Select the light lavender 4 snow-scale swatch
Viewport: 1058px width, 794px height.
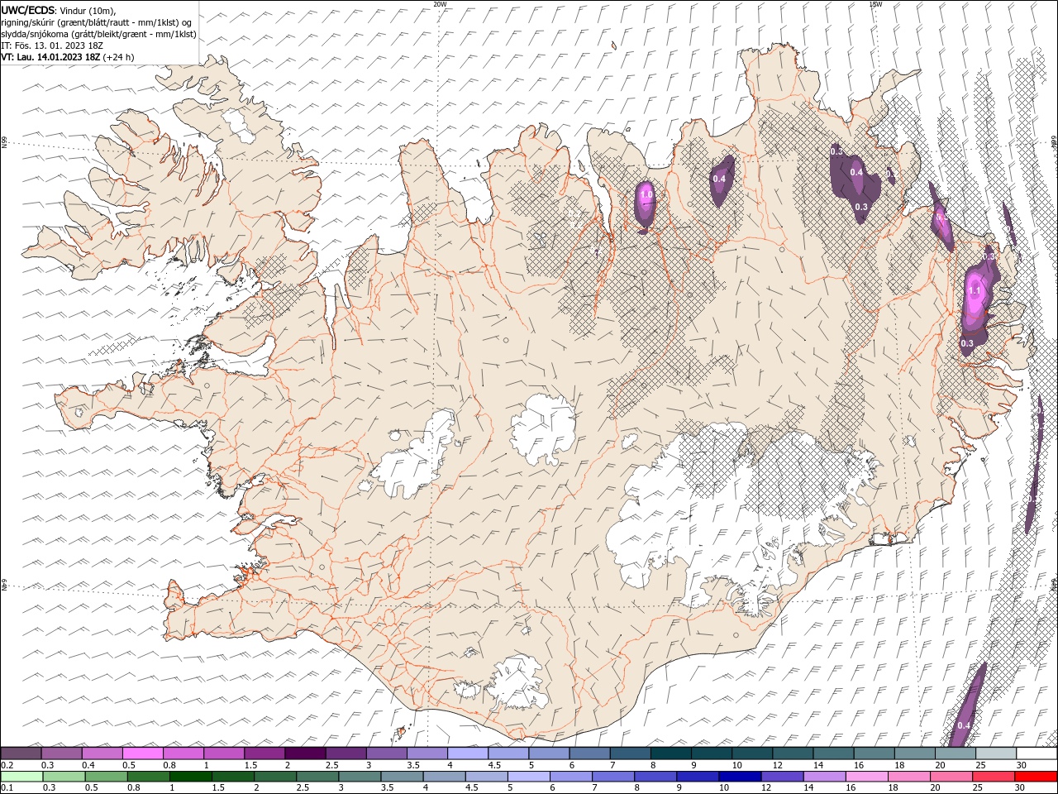click(468, 753)
